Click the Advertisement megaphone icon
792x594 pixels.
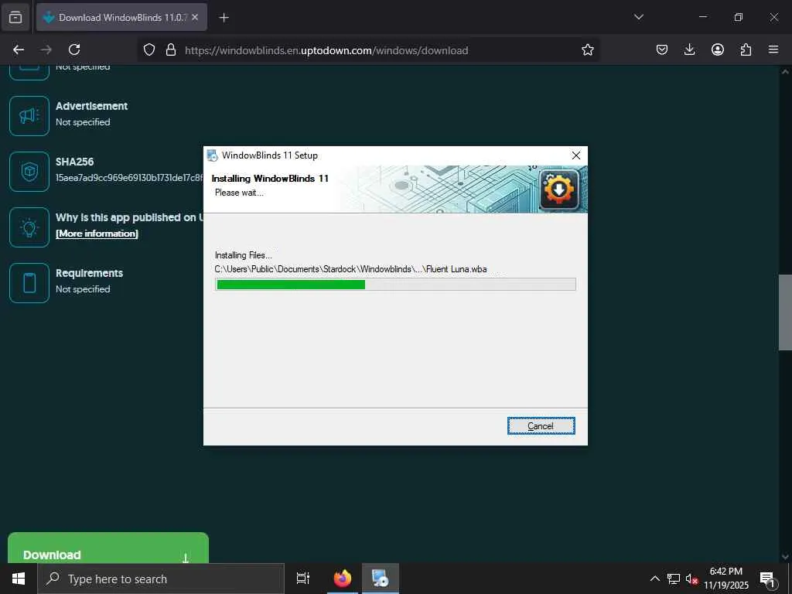click(29, 116)
